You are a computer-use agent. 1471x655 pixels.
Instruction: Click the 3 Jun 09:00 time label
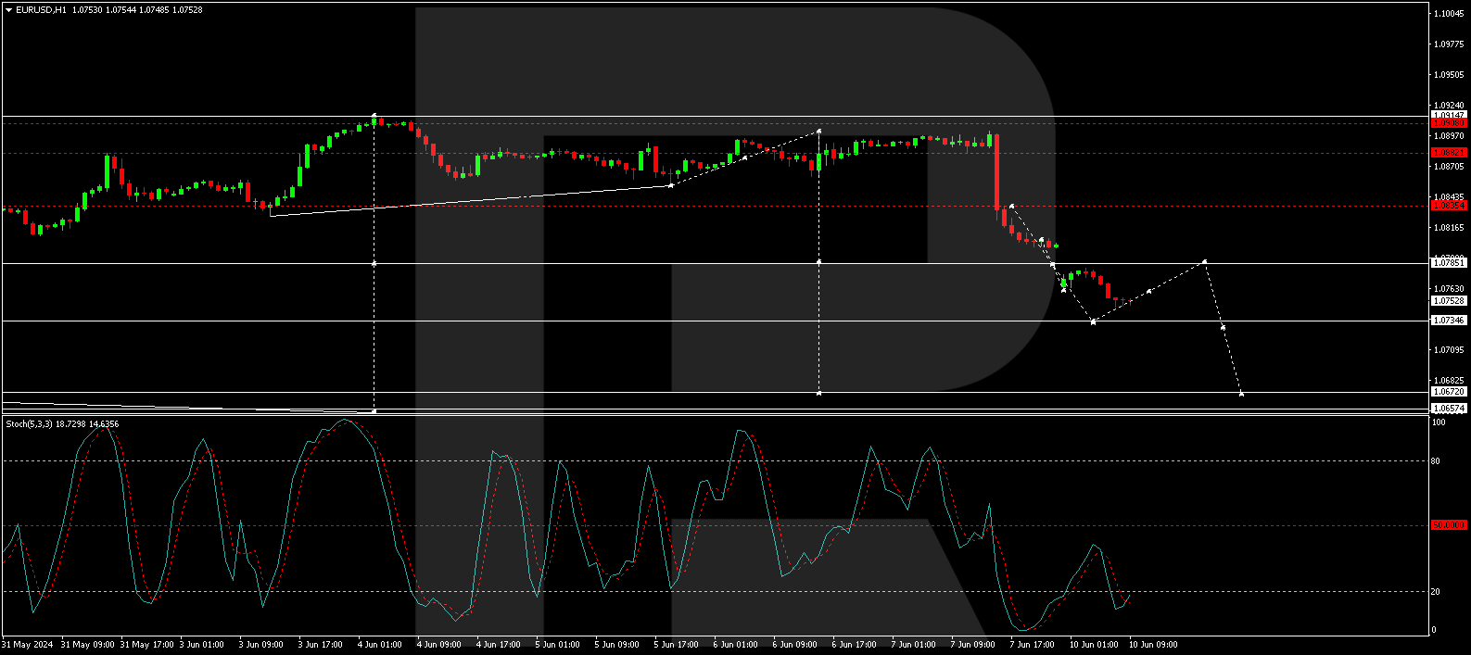(x=261, y=645)
